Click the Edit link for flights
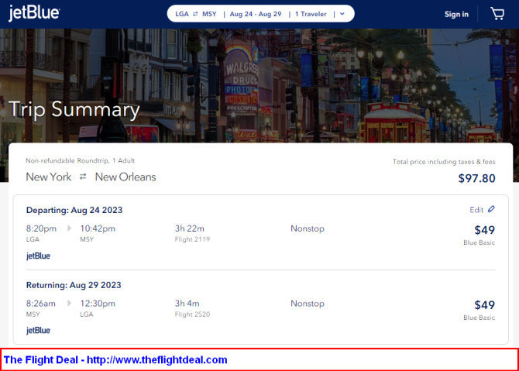Screen dimensions: 519x371 [476, 210]
